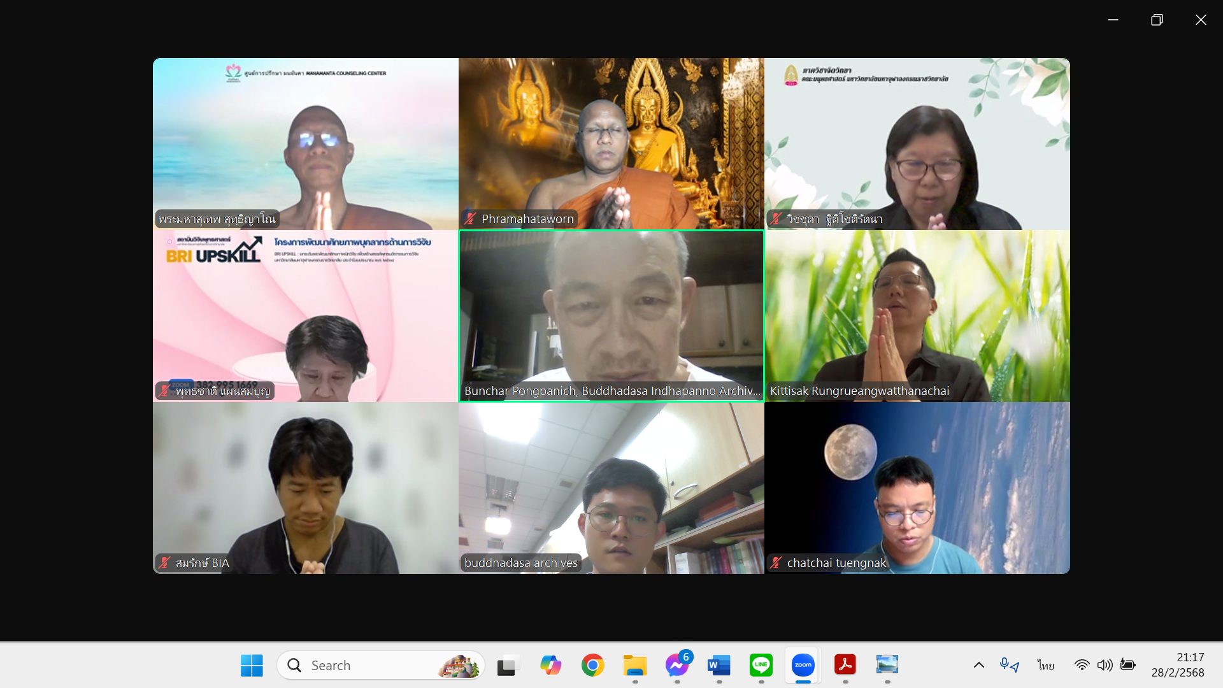Open Microsoft Word from taskbar
Image resolution: width=1223 pixels, height=688 pixels.
tap(719, 665)
